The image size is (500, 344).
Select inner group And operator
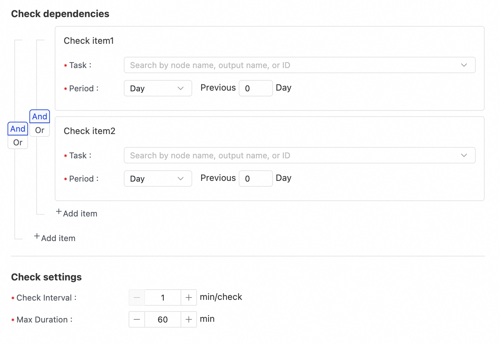coord(40,117)
